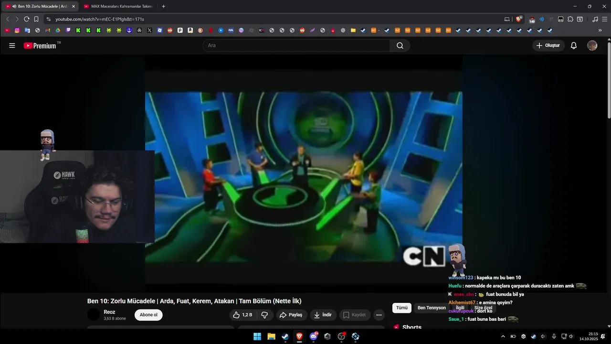
Task: Open the Shorts section heading
Action: (411, 327)
